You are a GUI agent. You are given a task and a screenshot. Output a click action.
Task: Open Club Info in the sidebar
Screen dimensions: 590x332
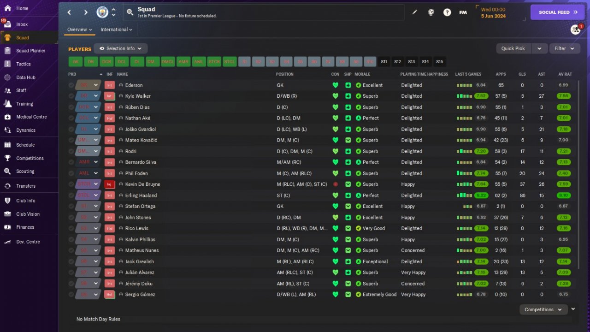(26, 201)
